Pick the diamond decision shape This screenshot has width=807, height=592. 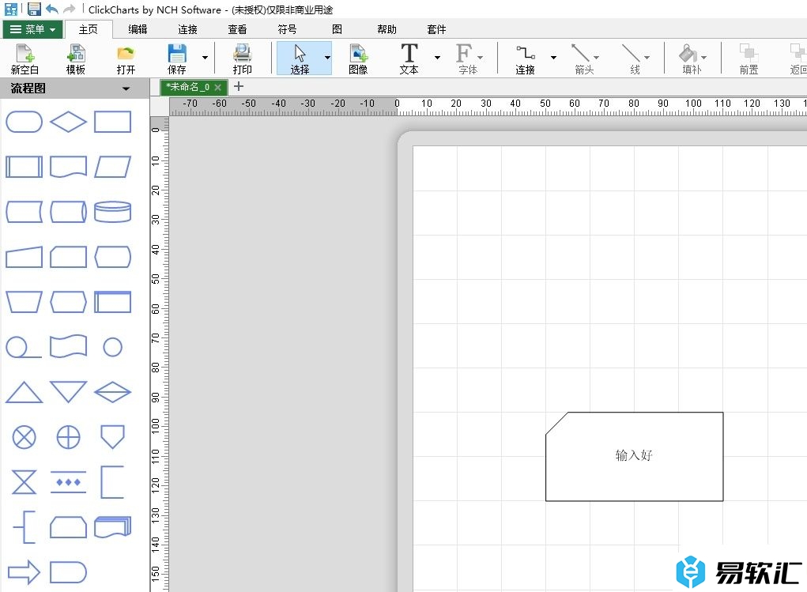tap(69, 122)
